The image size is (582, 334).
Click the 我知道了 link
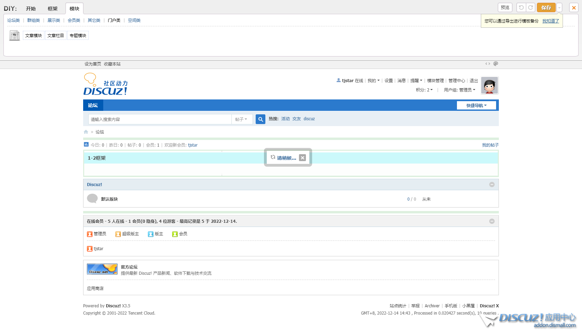pyautogui.click(x=550, y=21)
